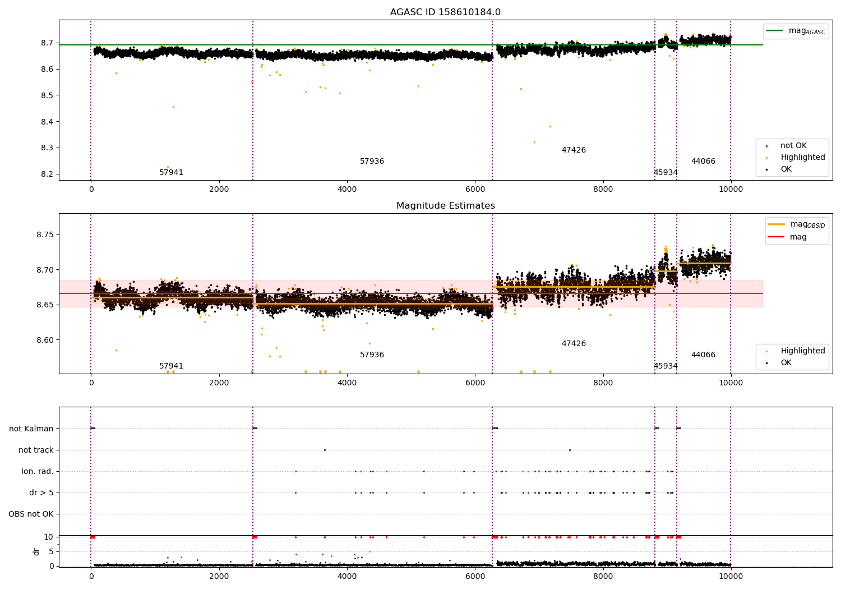Click the 6000 x-tick under Magnitude Estimates plot

pos(475,383)
